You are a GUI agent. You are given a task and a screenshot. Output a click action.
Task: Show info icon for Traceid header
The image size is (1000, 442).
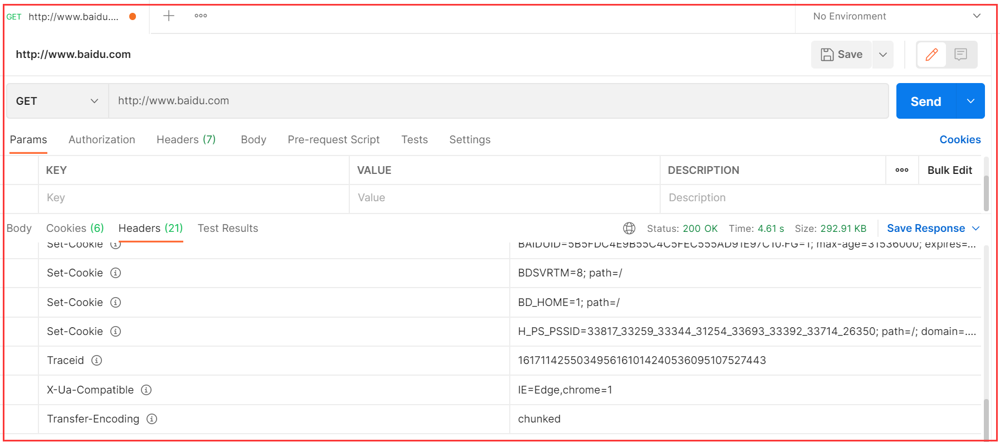pos(96,360)
